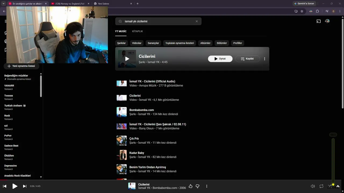
Task: Click the now-playing Cicilerini album thumbnail
Action: coord(132,186)
